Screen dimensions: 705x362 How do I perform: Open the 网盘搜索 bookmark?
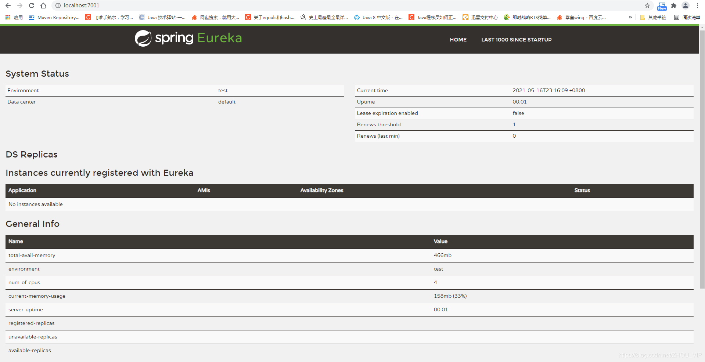click(x=215, y=17)
